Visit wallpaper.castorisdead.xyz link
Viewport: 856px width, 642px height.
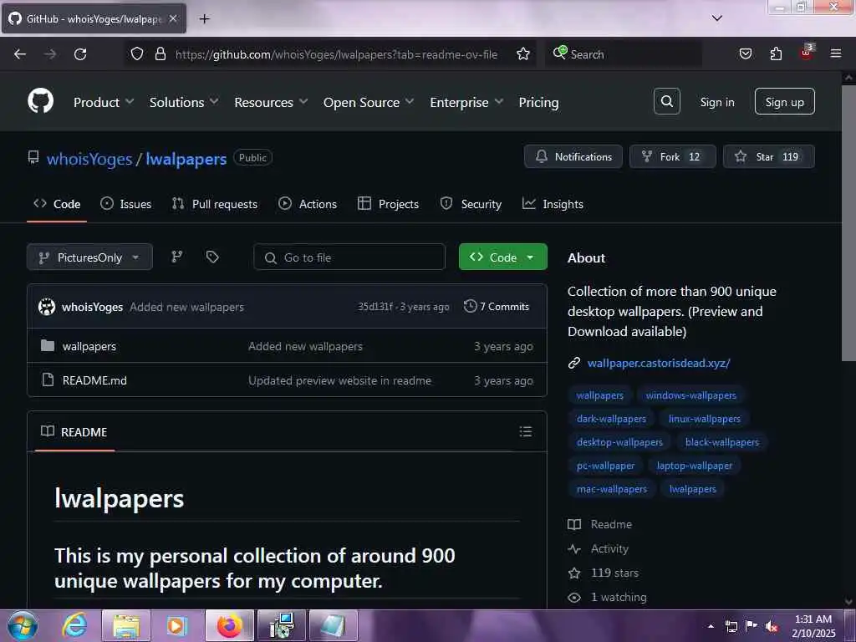pyautogui.click(x=659, y=363)
